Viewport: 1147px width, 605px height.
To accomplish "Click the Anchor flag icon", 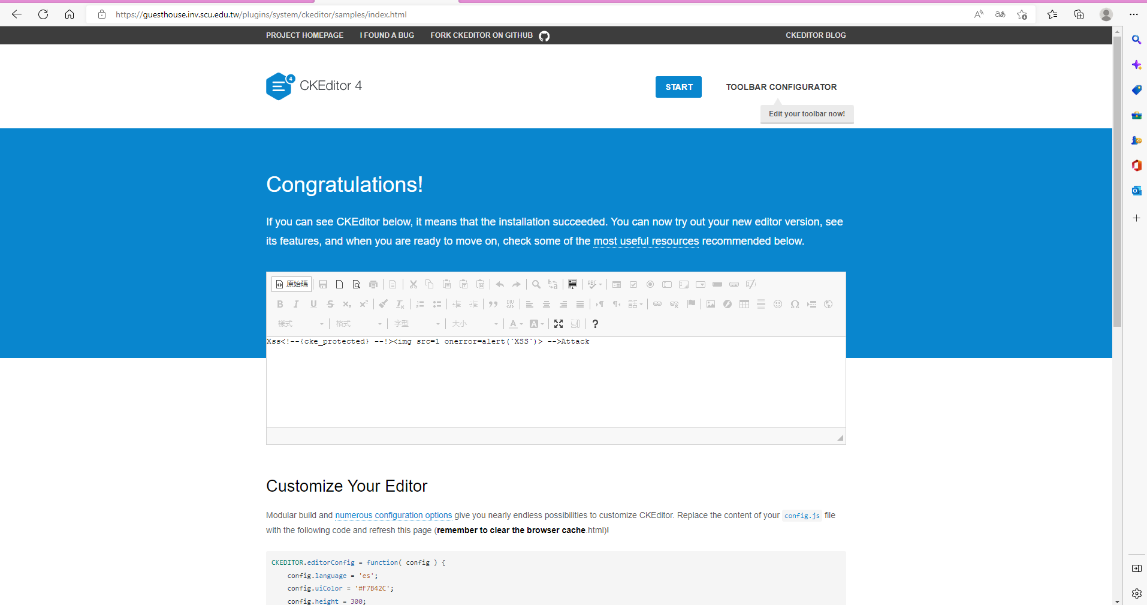I will click(x=691, y=304).
